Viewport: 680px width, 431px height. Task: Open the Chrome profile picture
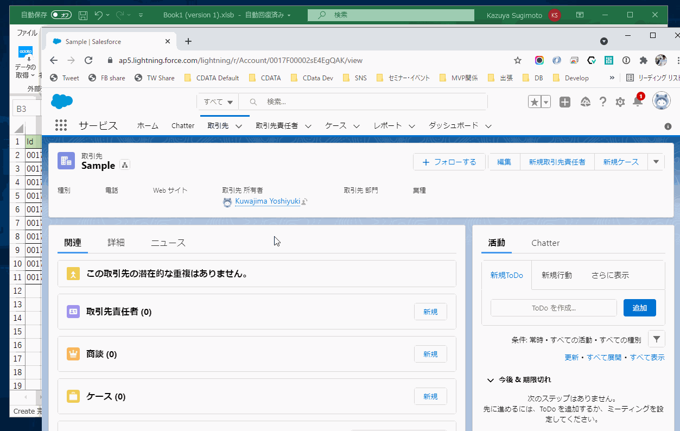click(x=661, y=60)
